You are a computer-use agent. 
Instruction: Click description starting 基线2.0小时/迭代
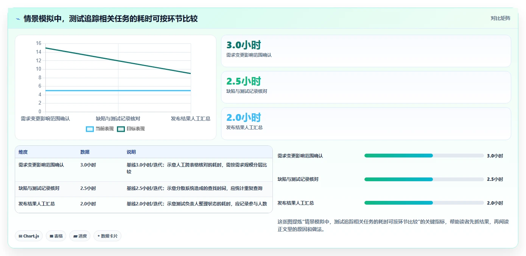(197, 204)
